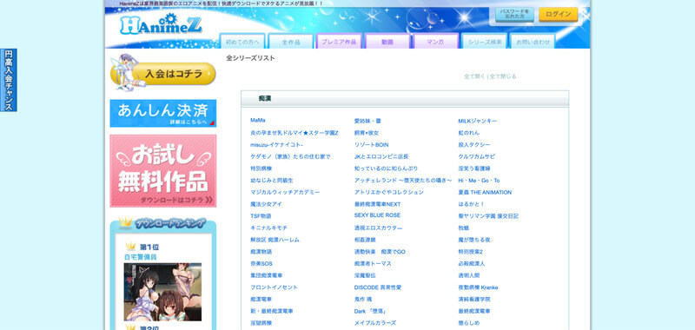Screen dimensions: 695x330
Task: Open the マジカルウィッチアカデミー series link
Action: (285, 192)
